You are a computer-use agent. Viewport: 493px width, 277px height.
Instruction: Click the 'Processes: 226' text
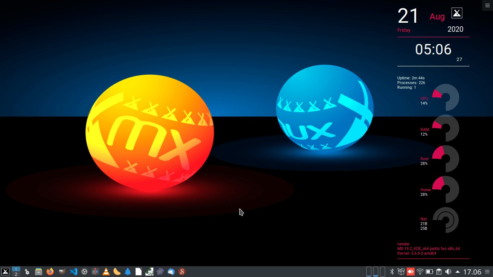(x=411, y=83)
